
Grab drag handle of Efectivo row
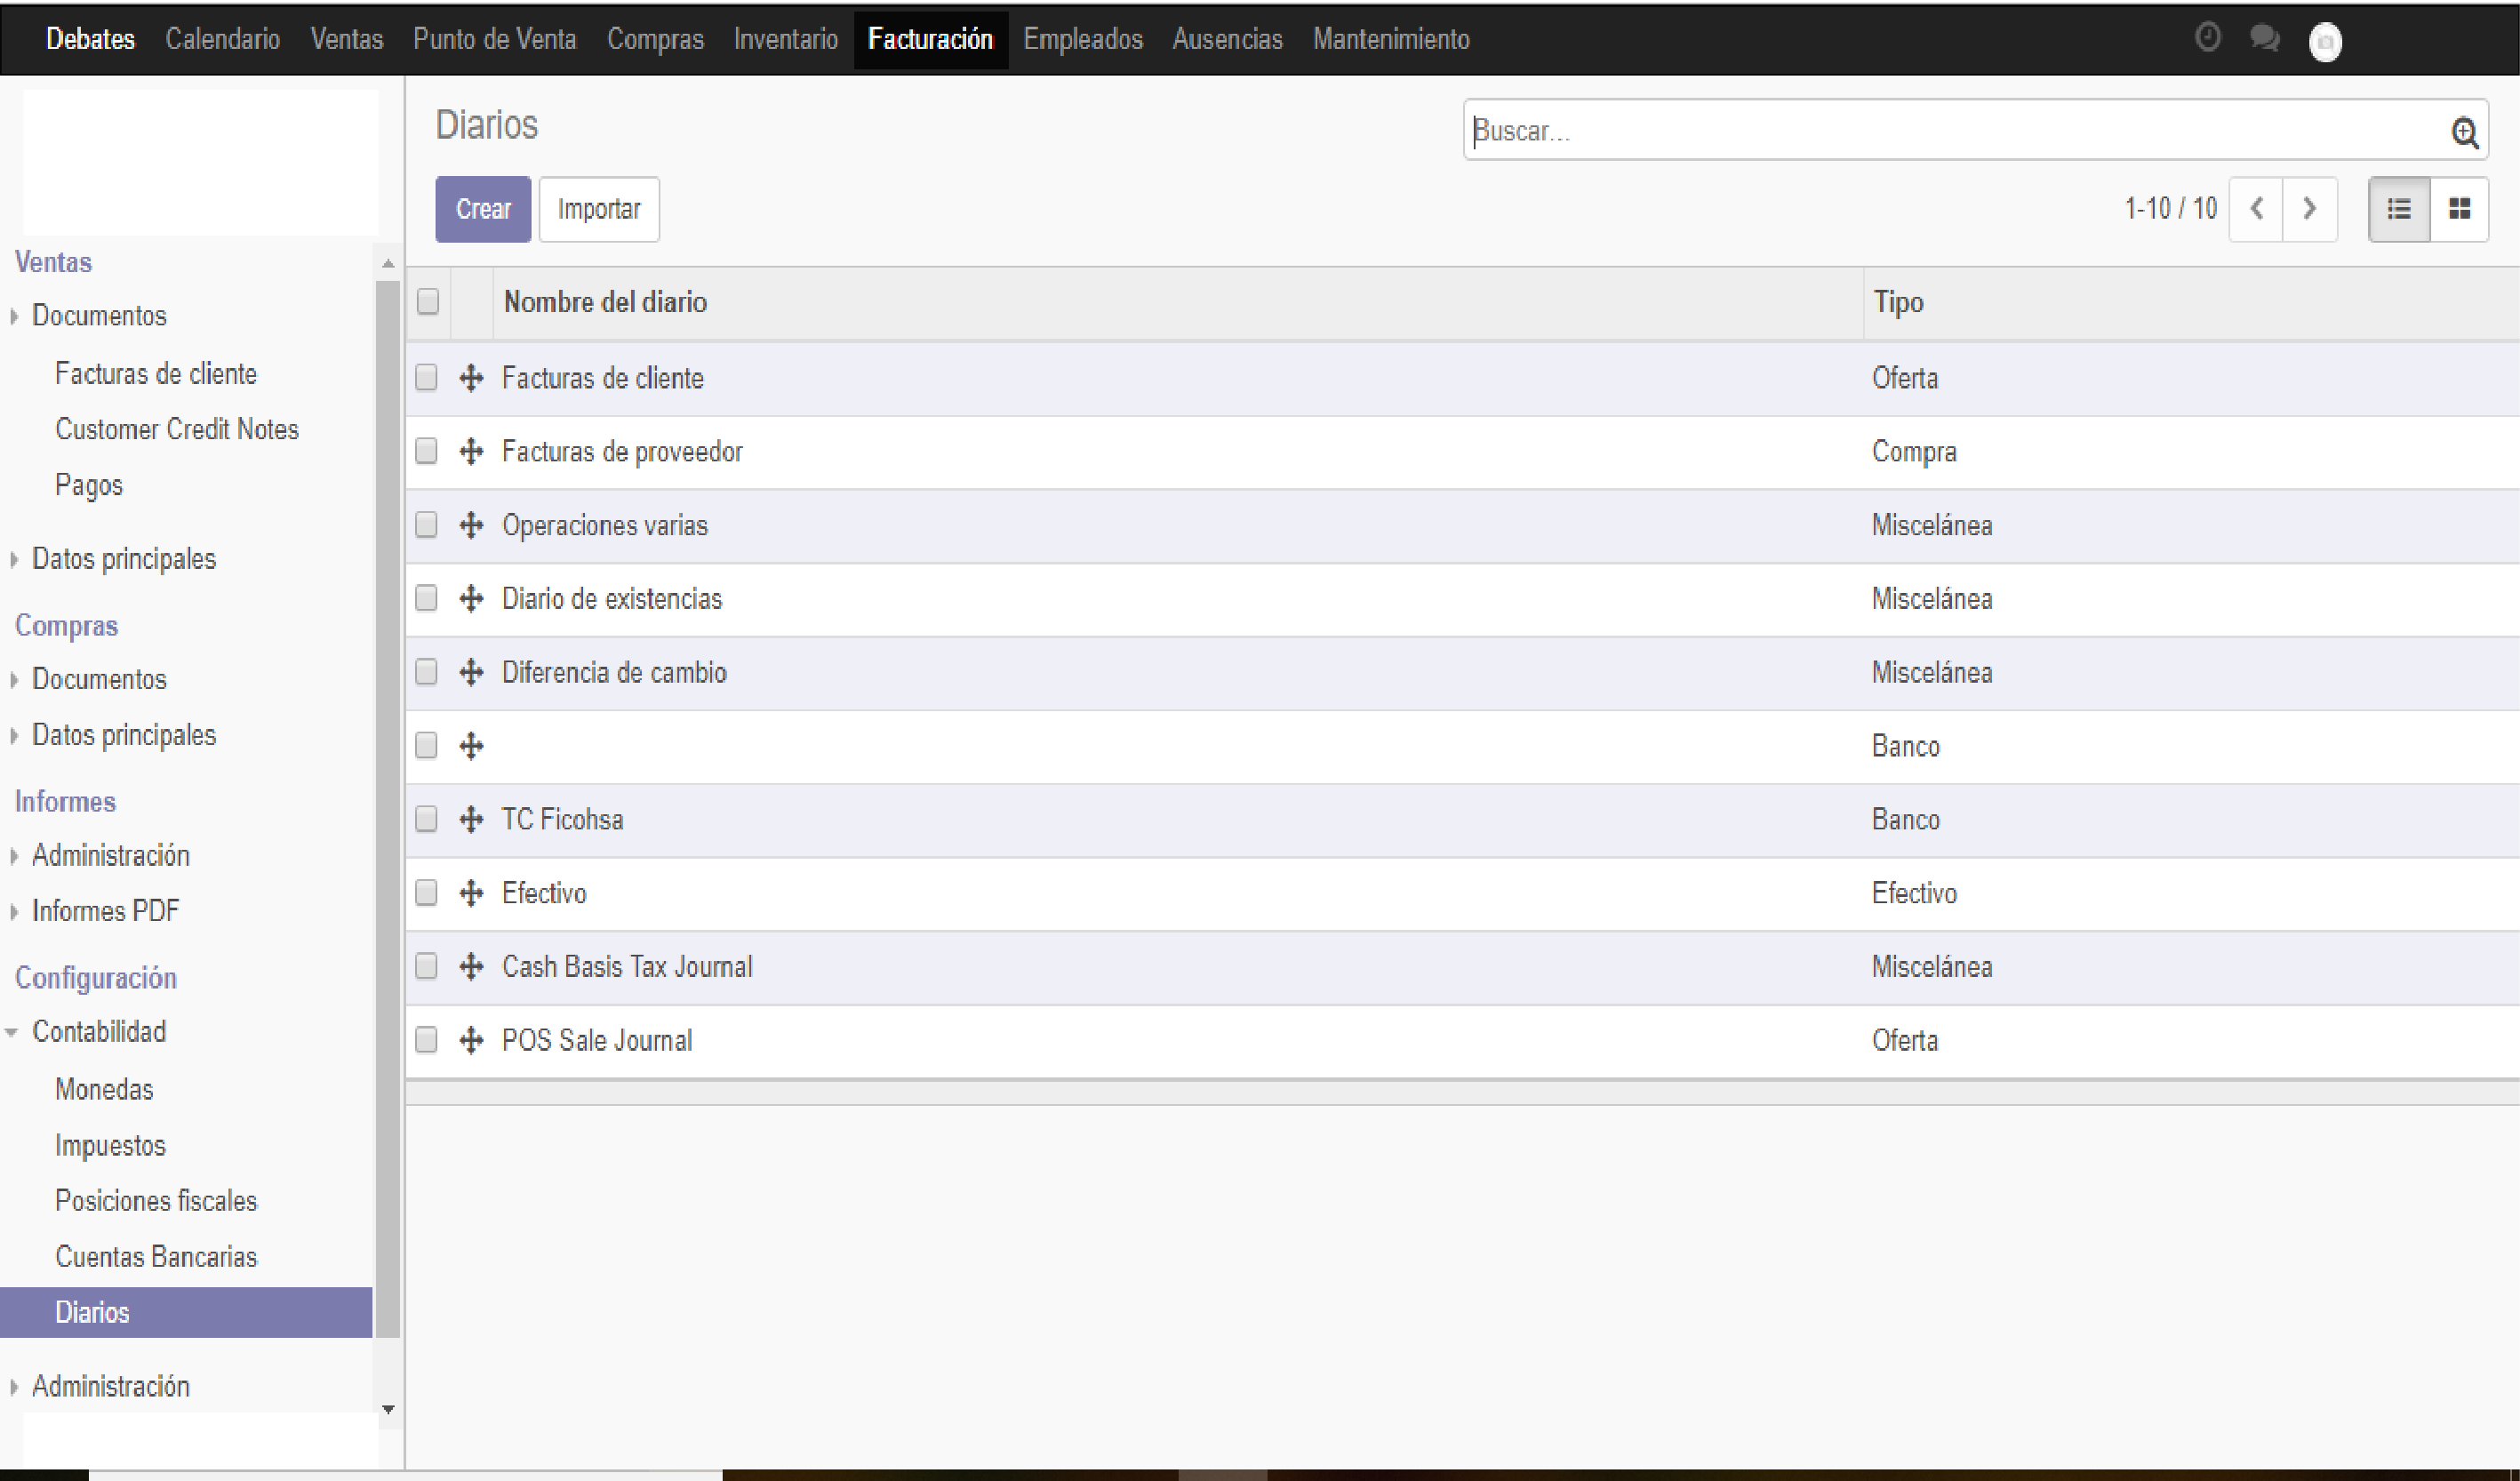[x=471, y=893]
